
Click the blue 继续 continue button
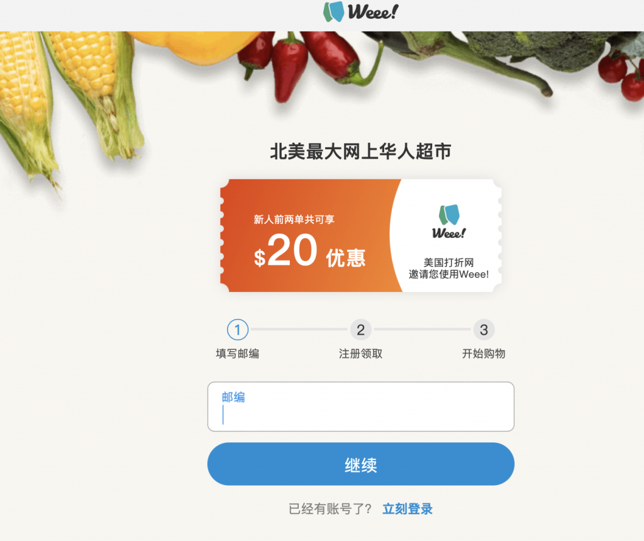(360, 464)
